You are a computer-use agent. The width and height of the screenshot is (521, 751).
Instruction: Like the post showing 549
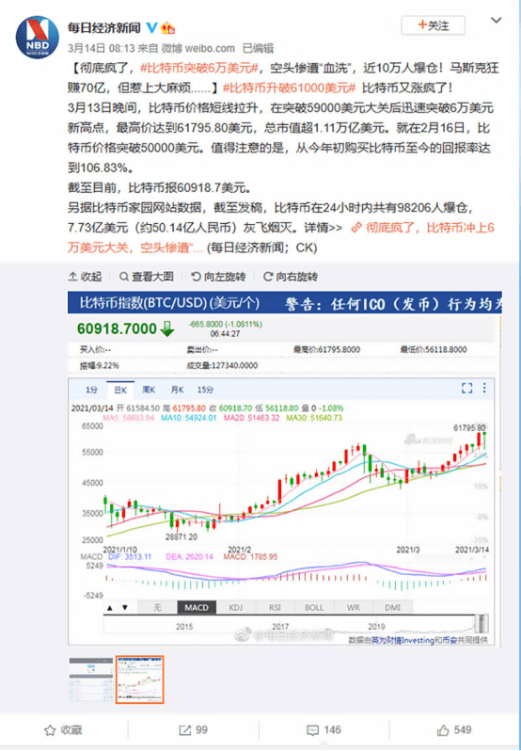pos(454,730)
